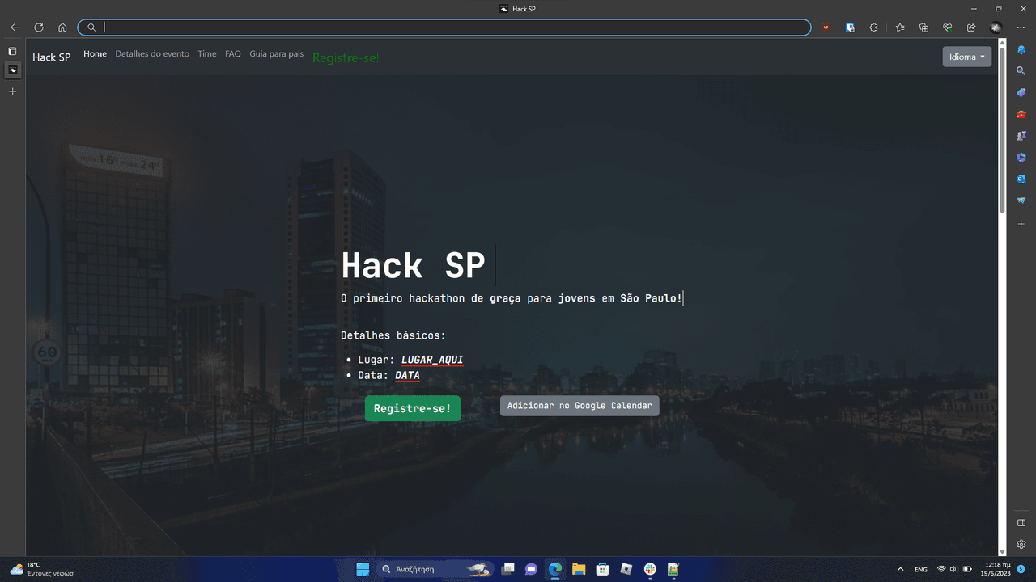Screen dimensions: 1036x582
Task: Click the sidebar Search magnifier icon
Action: pyautogui.click(x=1021, y=71)
